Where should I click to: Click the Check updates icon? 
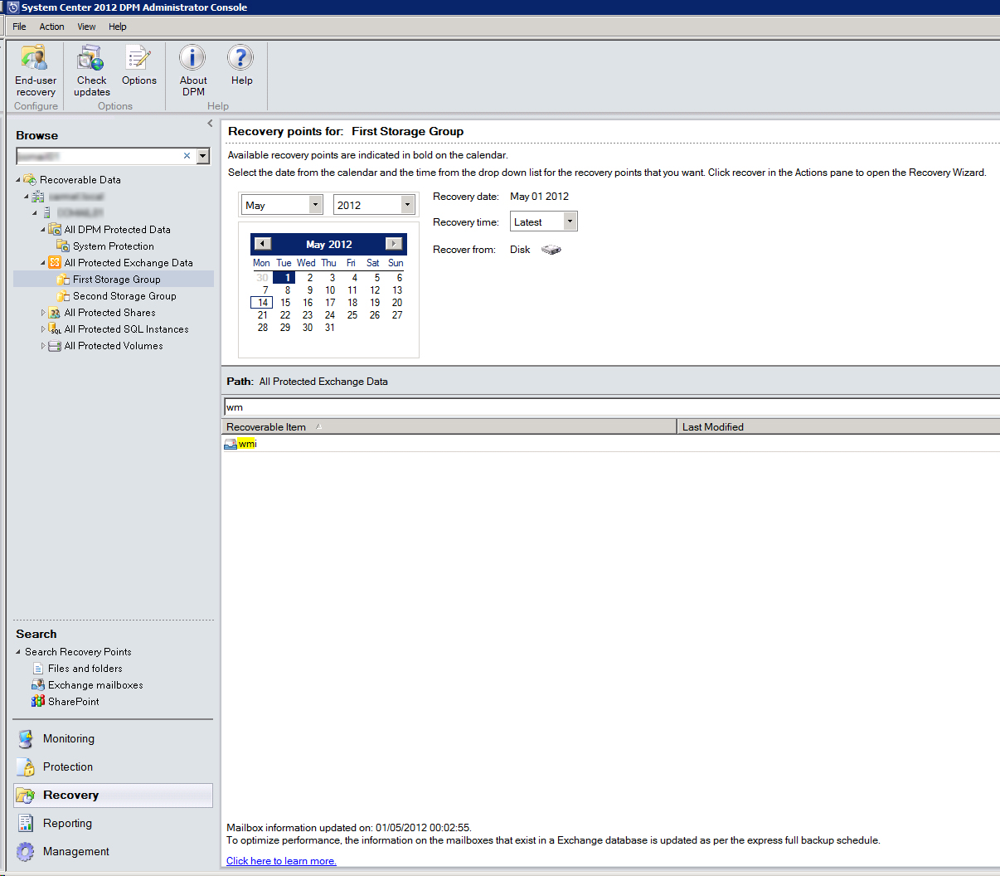point(90,58)
